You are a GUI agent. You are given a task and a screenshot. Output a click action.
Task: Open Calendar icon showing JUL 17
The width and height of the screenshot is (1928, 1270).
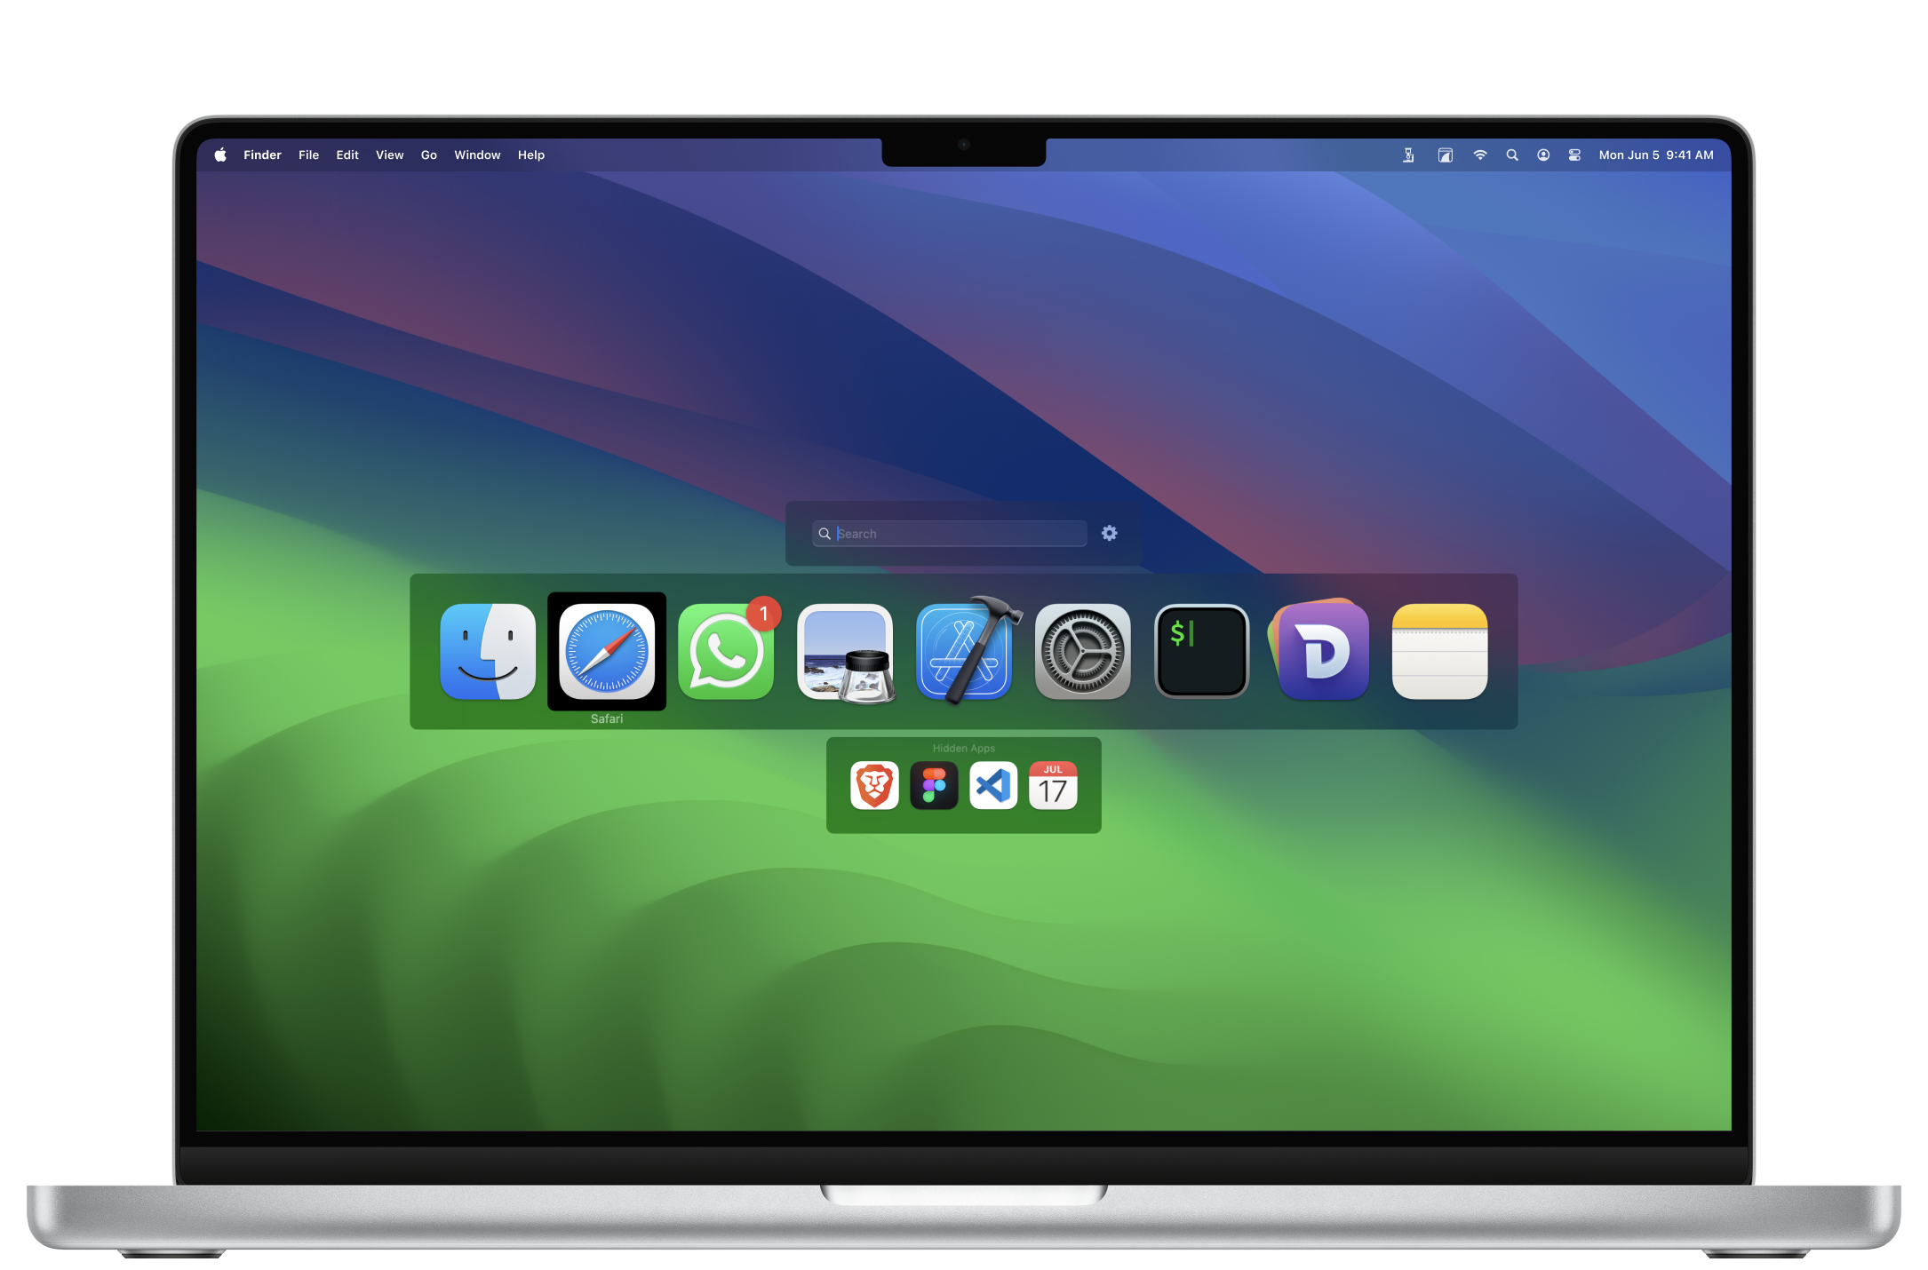click(1053, 786)
